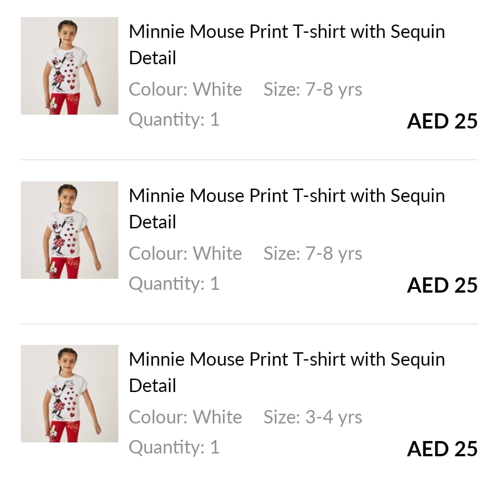The width and height of the screenshot is (499, 478).
Task: Open the thumbnail of the 3-4 yrs item
Action: coord(69,393)
